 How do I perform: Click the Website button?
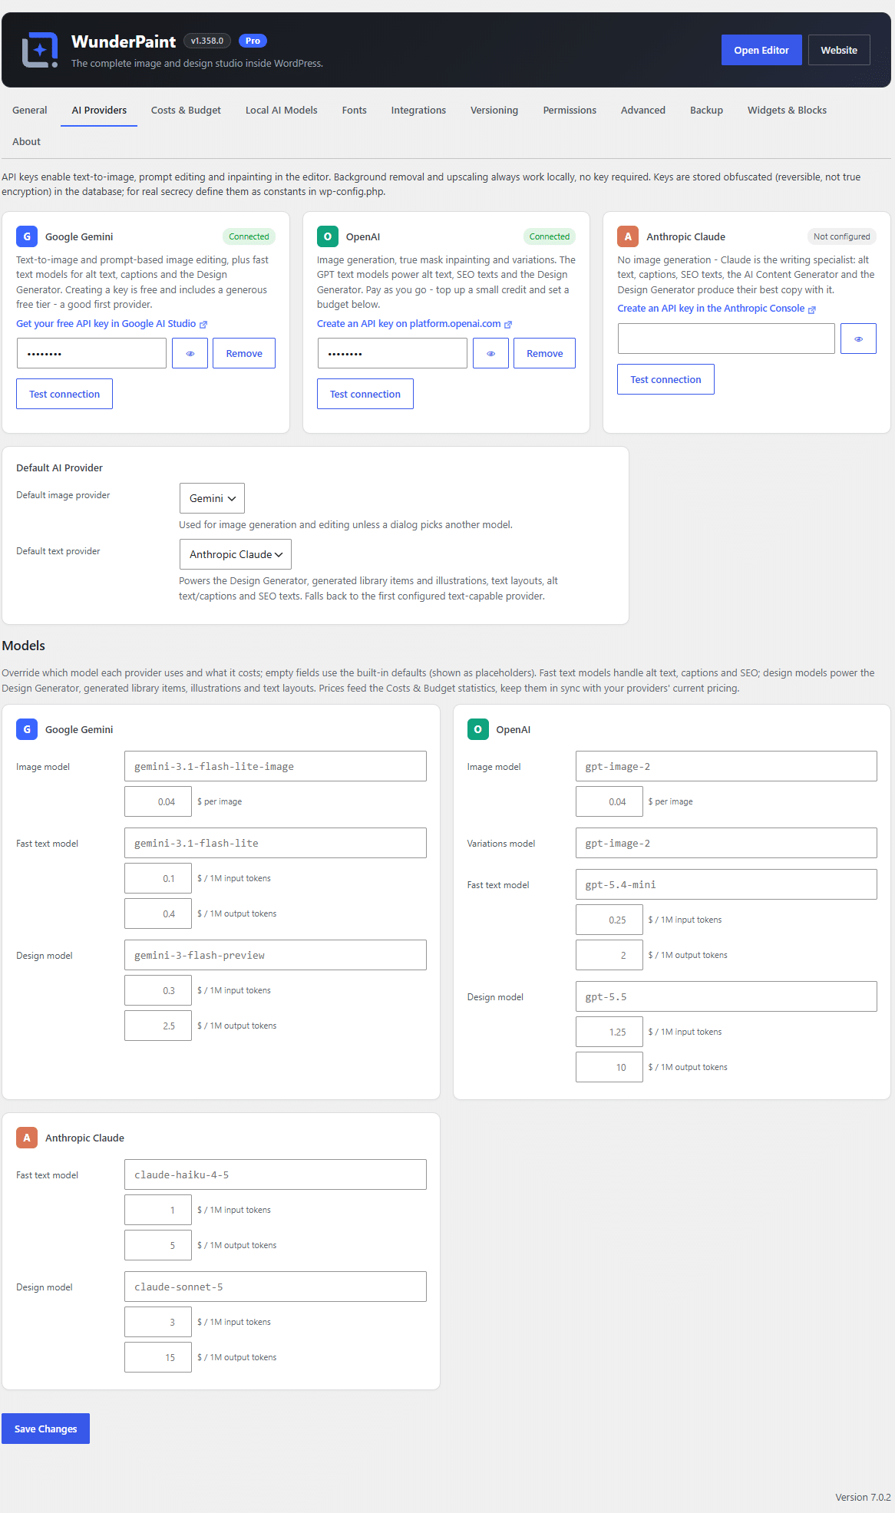[x=839, y=50]
